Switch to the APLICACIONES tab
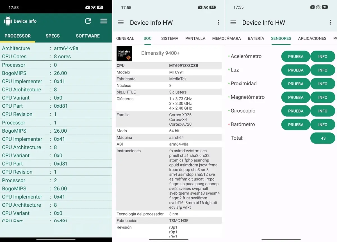337x242 pixels. (x=312, y=38)
